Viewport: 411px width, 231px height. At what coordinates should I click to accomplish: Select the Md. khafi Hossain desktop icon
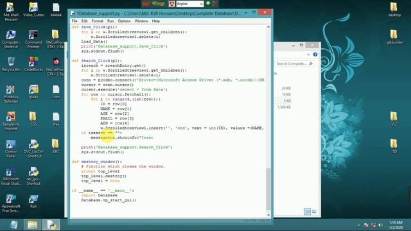pyautogui.click(x=11, y=12)
